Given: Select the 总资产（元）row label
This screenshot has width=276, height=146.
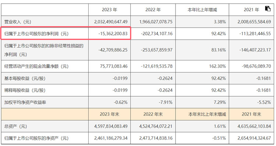Looking at the screenshot, I should [x=16, y=126].
